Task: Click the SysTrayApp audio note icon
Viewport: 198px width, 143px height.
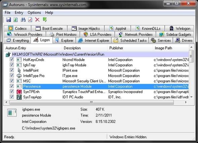Action: point(19,97)
